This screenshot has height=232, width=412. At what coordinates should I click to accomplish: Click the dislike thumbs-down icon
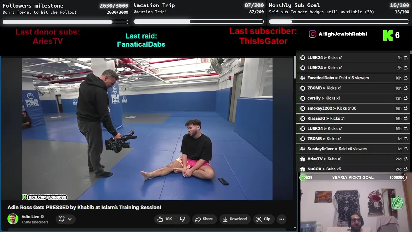click(x=183, y=219)
